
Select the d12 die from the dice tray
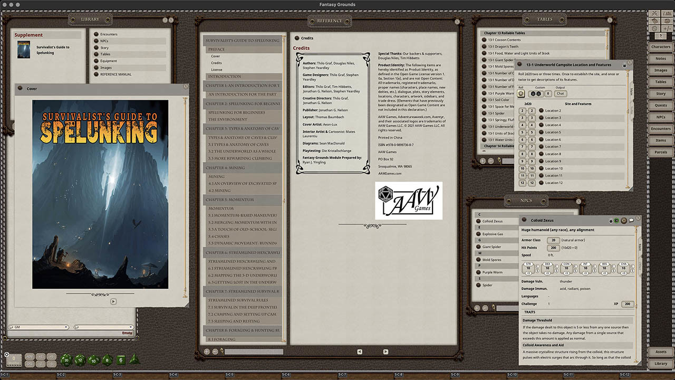click(80, 360)
